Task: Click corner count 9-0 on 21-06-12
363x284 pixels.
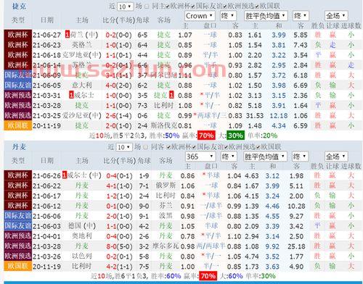Action: (x=144, y=206)
